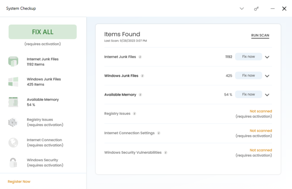Viewport: 292px width, 189px height.
Task: Click the Registry Issues sidebar icon
Action: pyautogui.click(x=13, y=122)
